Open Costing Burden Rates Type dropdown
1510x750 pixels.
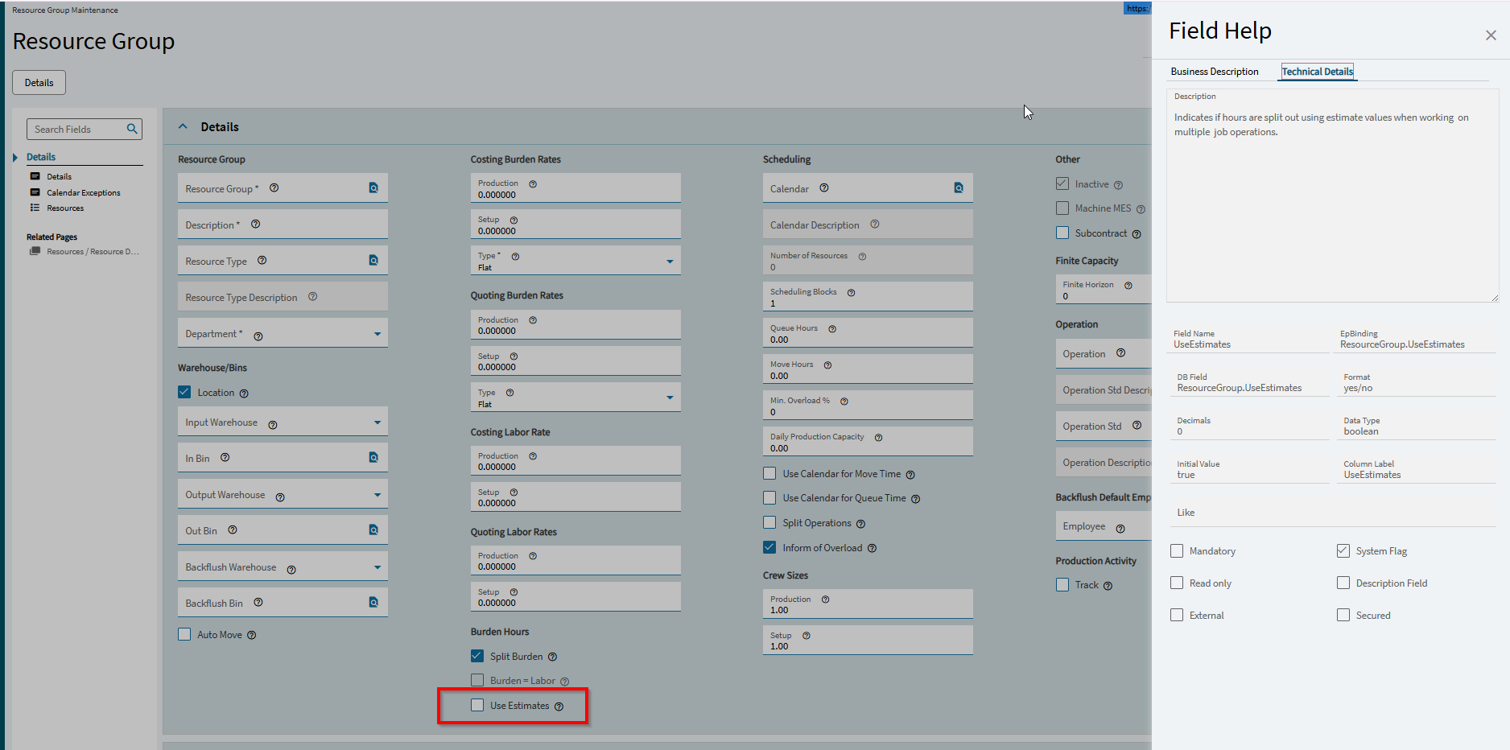coord(670,262)
